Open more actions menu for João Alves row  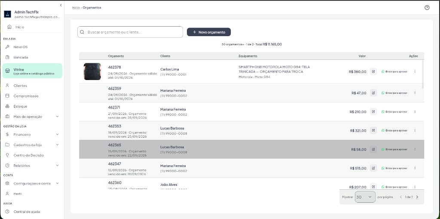click(x=415, y=187)
